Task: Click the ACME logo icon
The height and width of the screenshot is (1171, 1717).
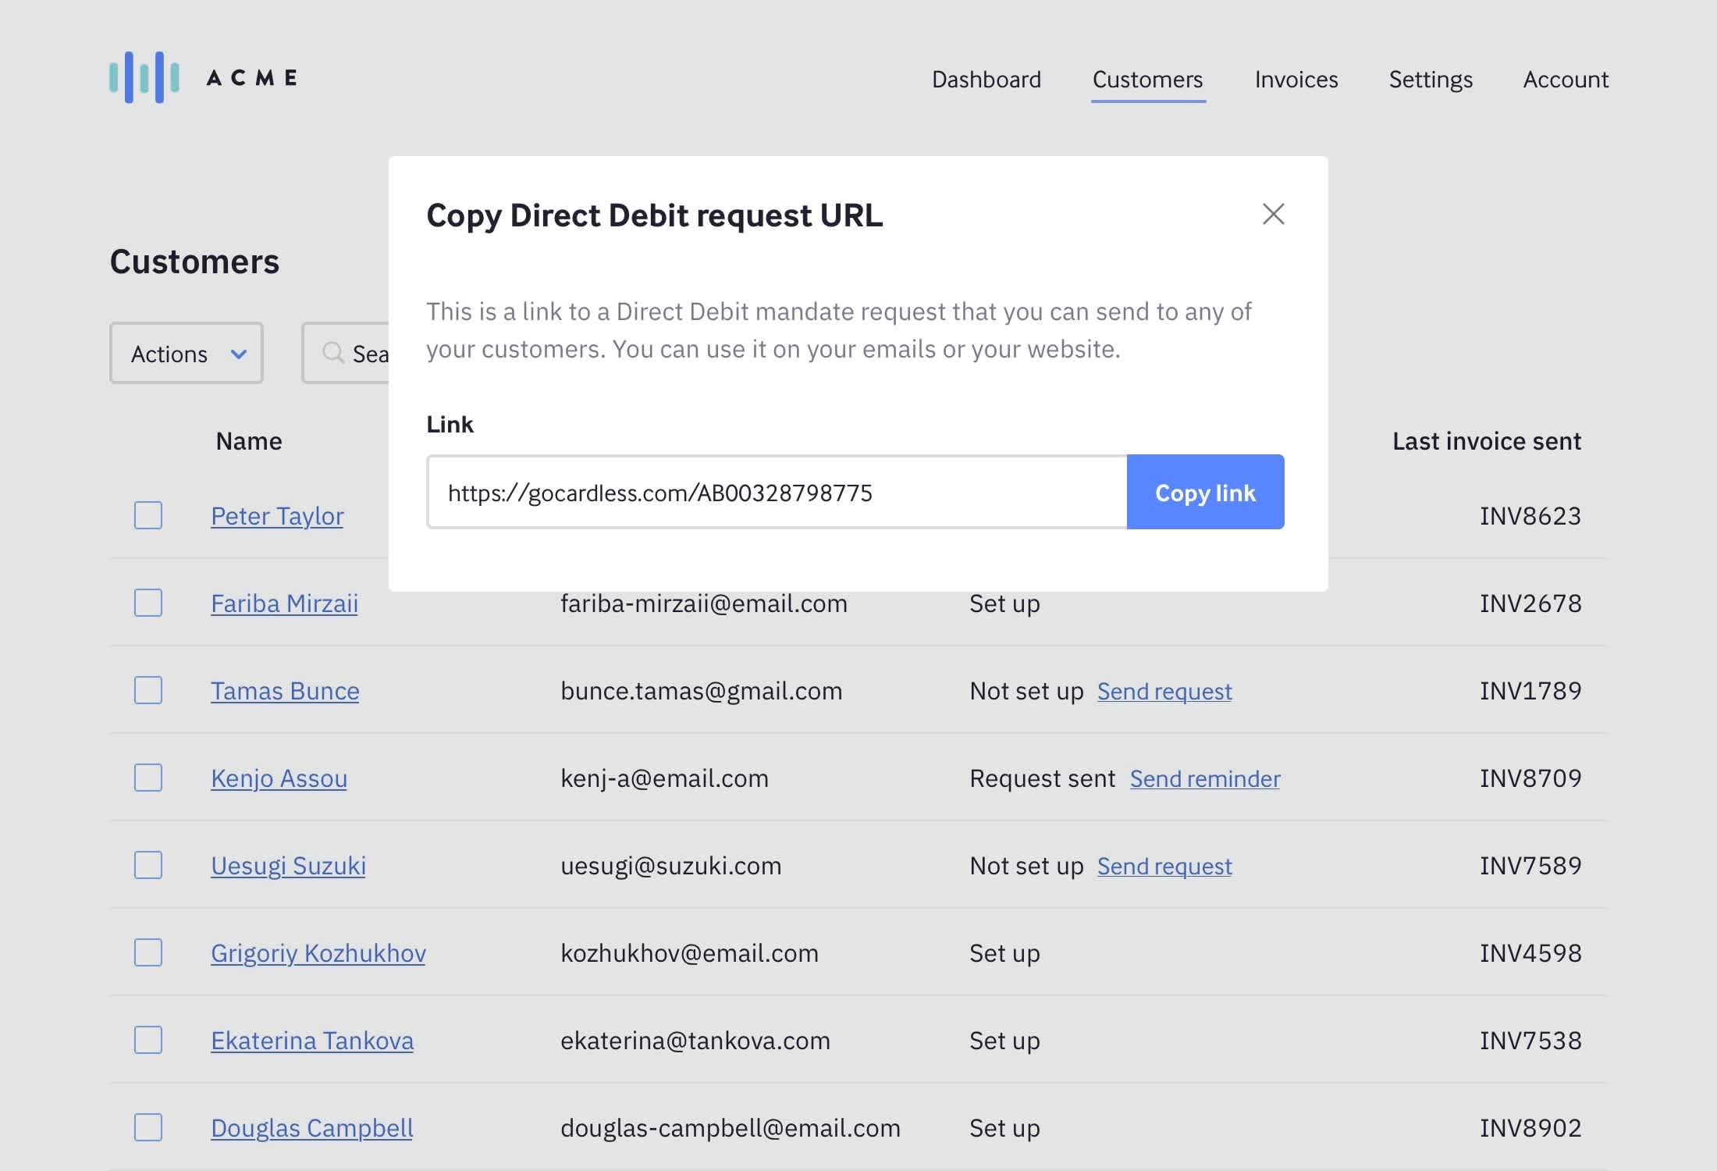Action: (144, 77)
